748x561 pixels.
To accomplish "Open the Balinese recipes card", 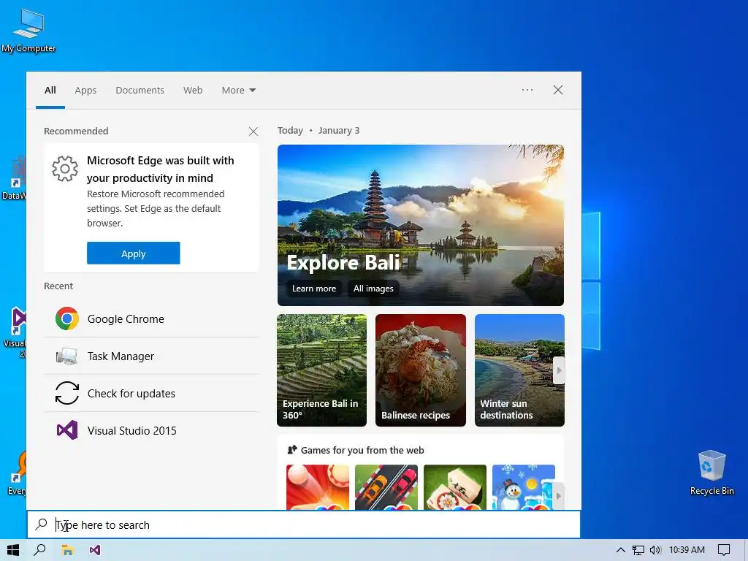I will (421, 370).
